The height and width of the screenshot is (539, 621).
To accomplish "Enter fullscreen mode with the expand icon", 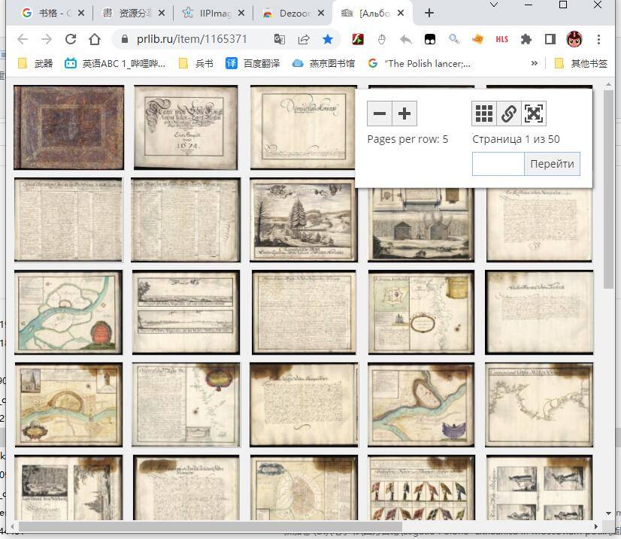I will click(534, 114).
